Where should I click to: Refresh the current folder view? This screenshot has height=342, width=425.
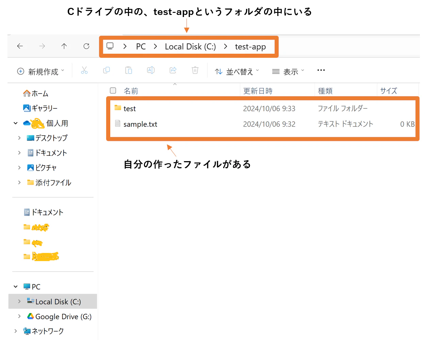point(86,46)
